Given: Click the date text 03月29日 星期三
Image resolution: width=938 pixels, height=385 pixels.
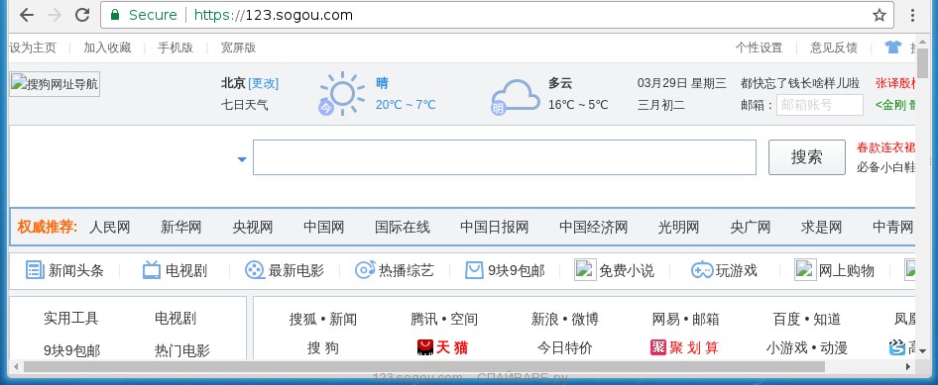Looking at the screenshot, I should tap(682, 83).
